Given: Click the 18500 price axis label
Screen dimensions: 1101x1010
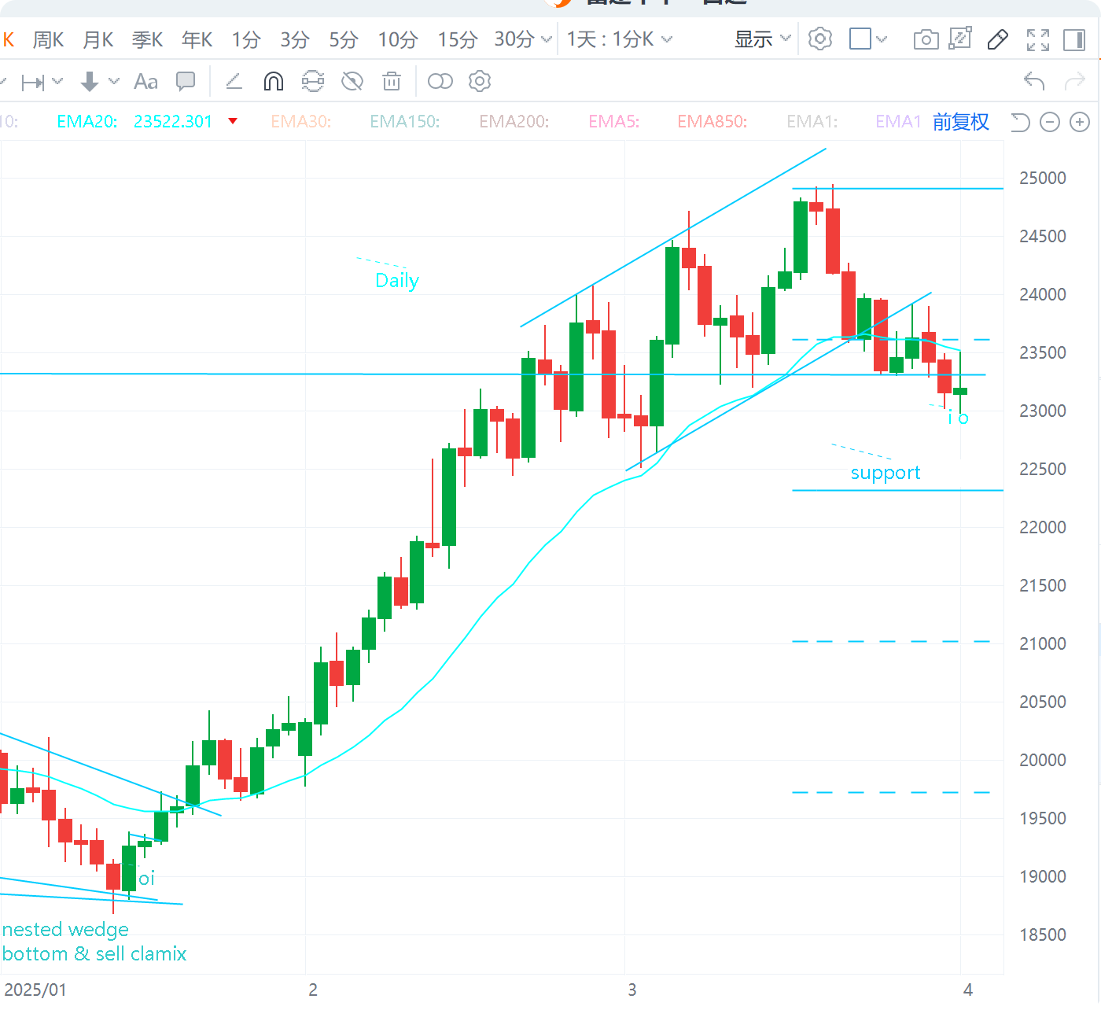Looking at the screenshot, I should point(1043,935).
